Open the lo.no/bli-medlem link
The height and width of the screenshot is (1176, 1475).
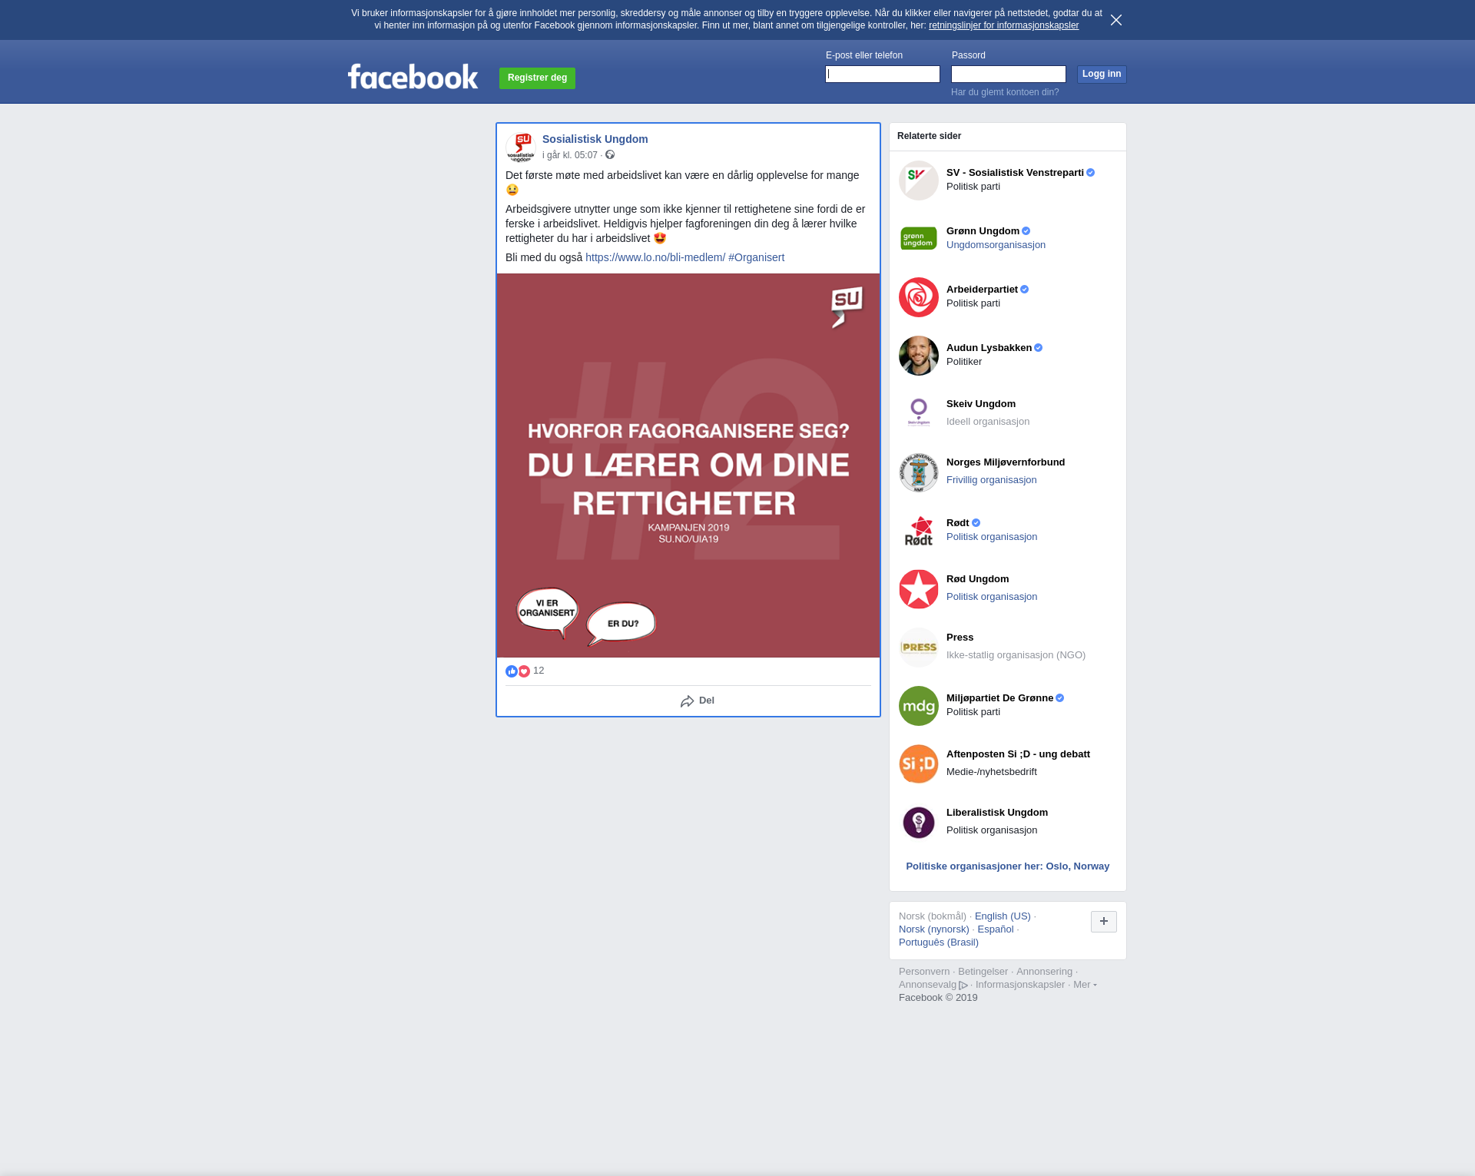point(655,257)
